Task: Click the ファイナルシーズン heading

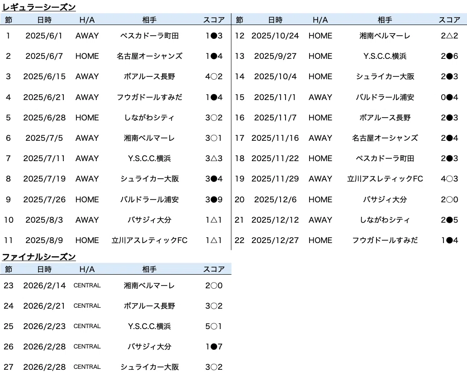Action: [39, 257]
